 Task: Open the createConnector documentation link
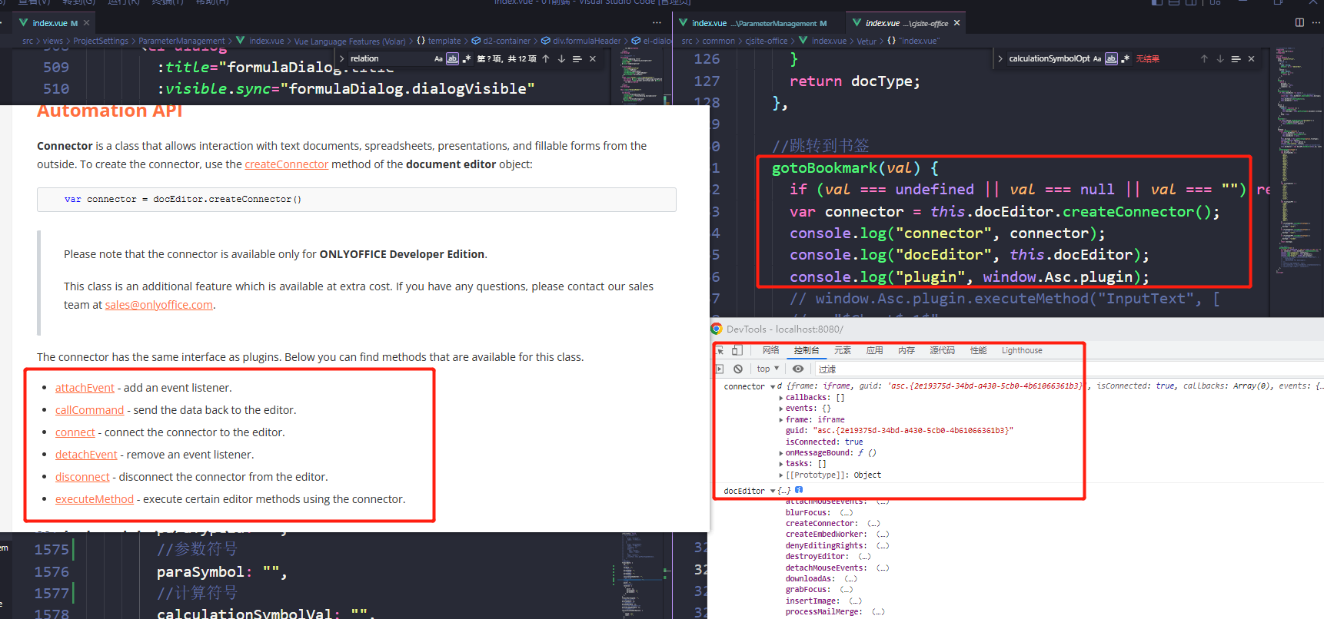pos(286,164)
